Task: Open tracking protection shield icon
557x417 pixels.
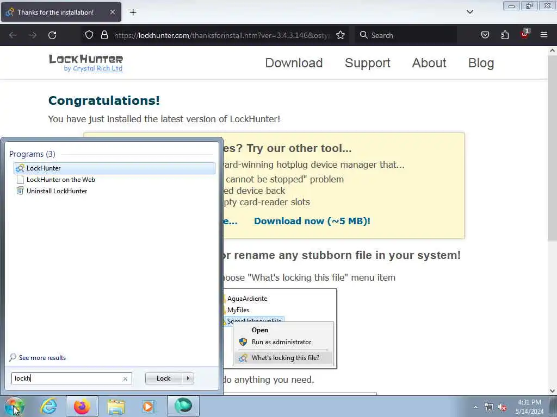Action: click(89, 35)
